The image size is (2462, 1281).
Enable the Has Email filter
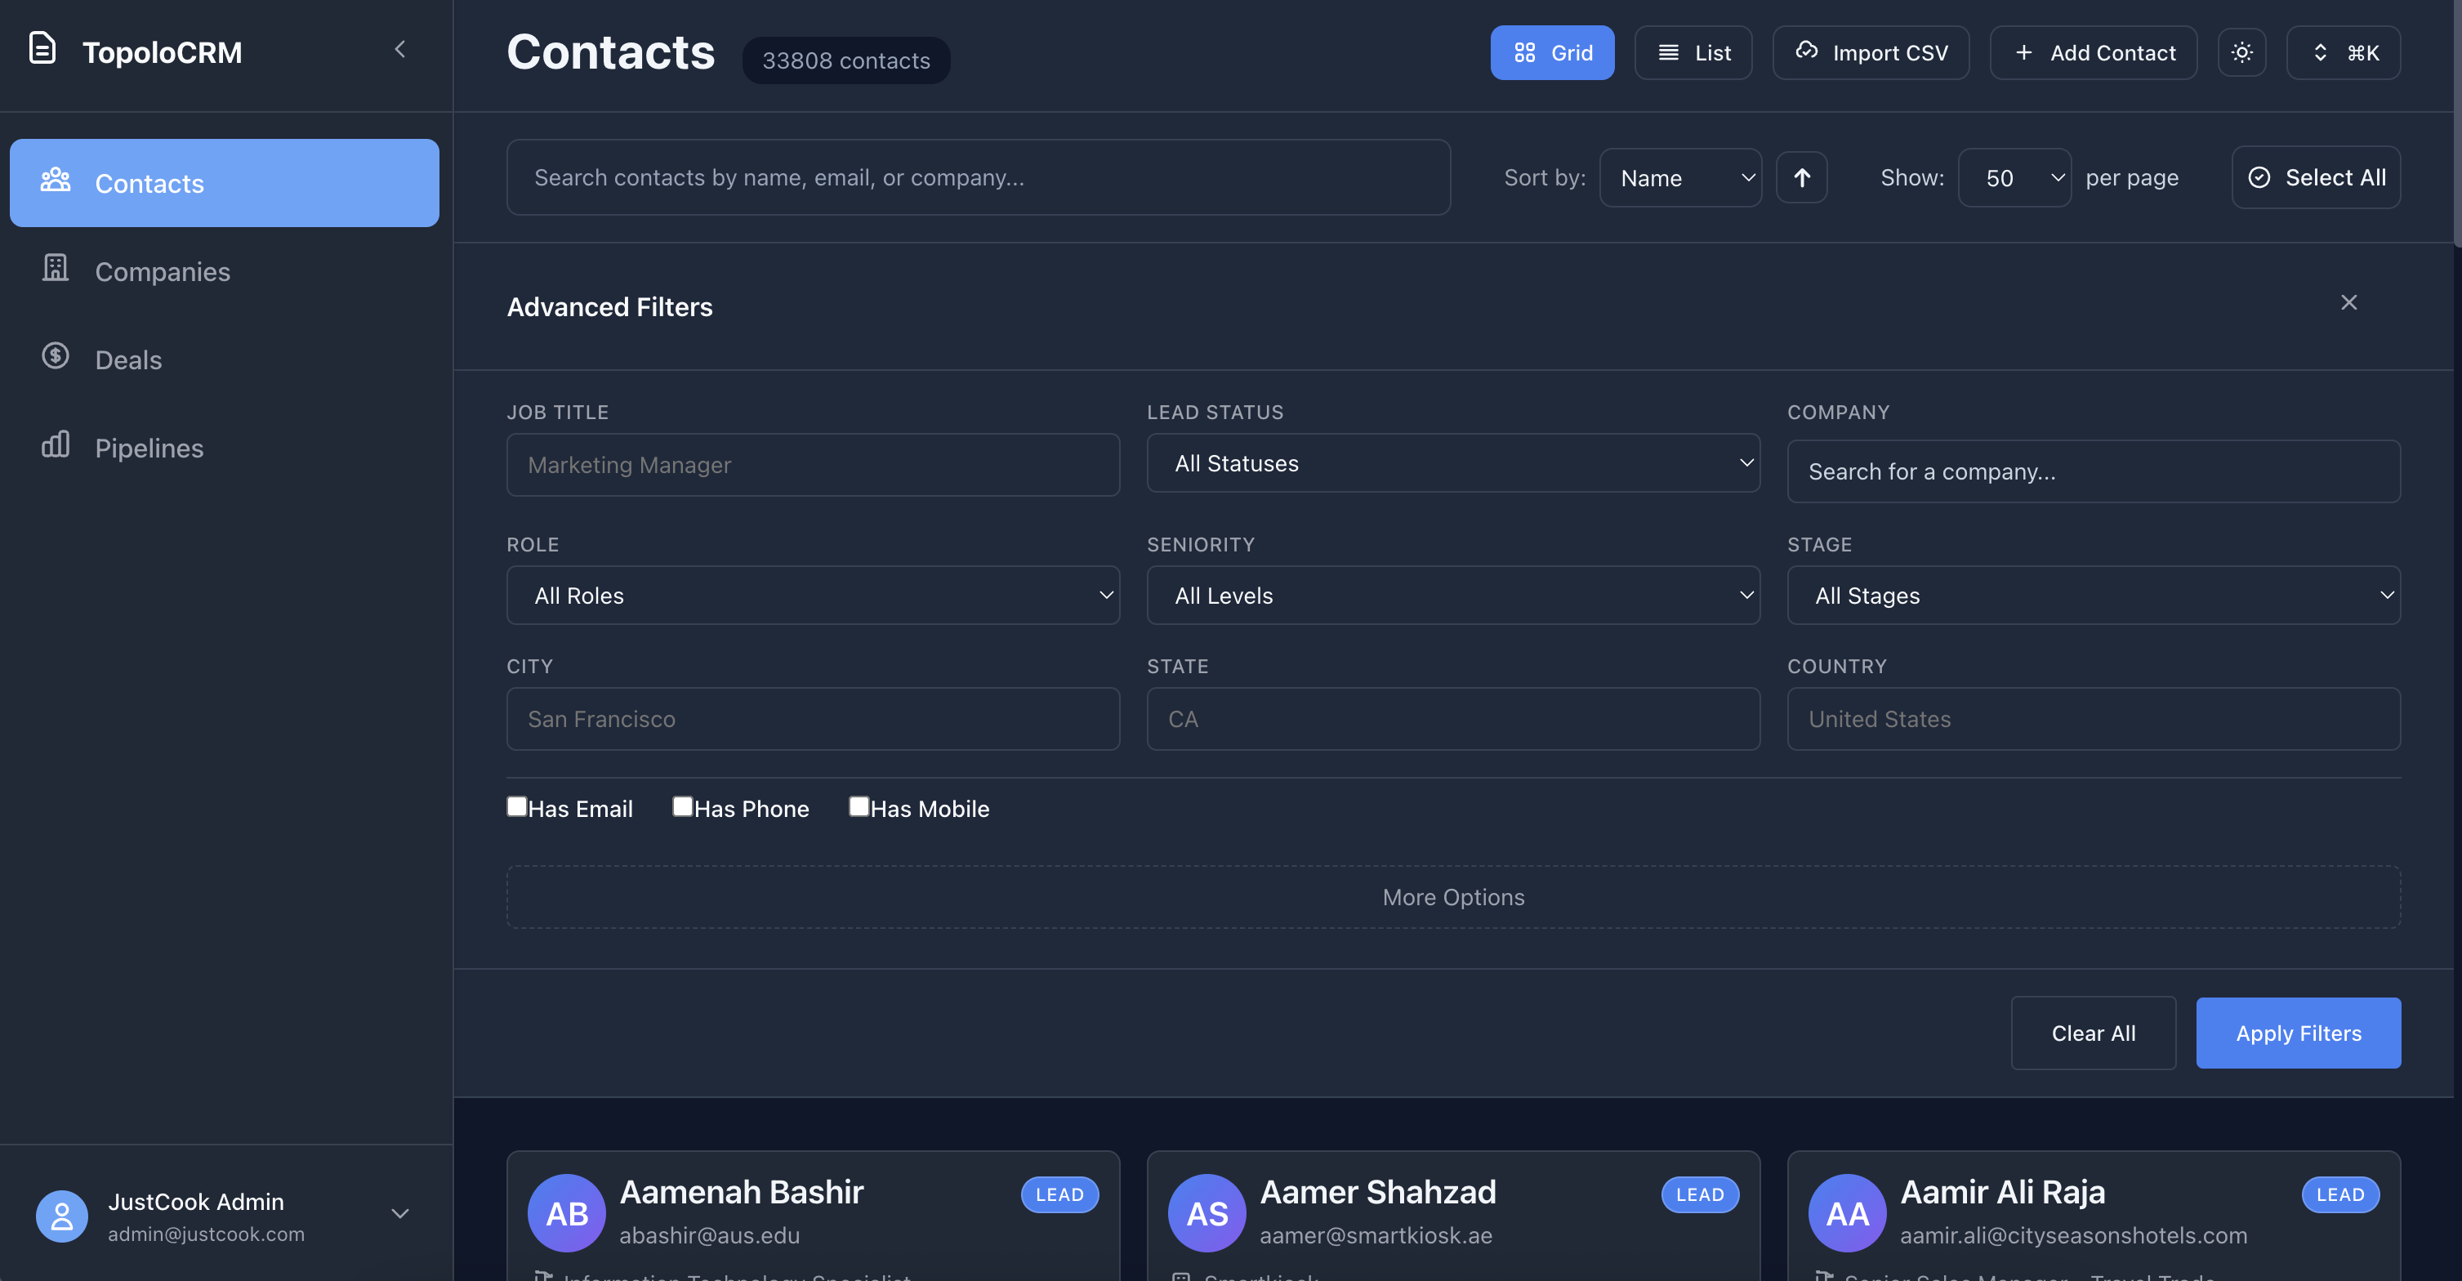click(x=517, y=806)
